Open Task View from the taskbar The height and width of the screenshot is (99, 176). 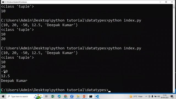pos(46,97)
